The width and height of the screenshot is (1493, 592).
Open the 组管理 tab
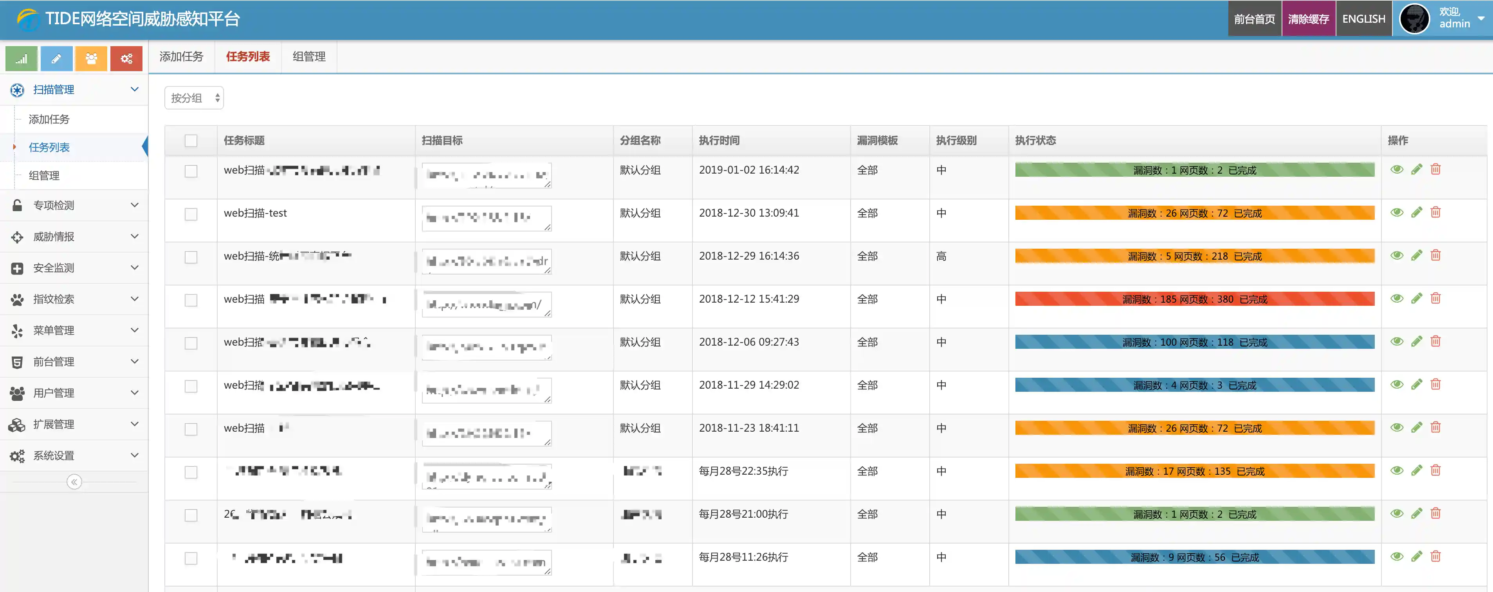pos(309,57)
